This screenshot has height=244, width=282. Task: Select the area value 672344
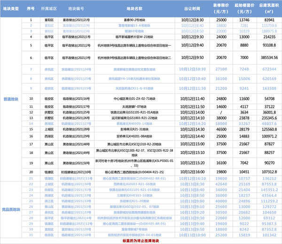pos(269,69)
